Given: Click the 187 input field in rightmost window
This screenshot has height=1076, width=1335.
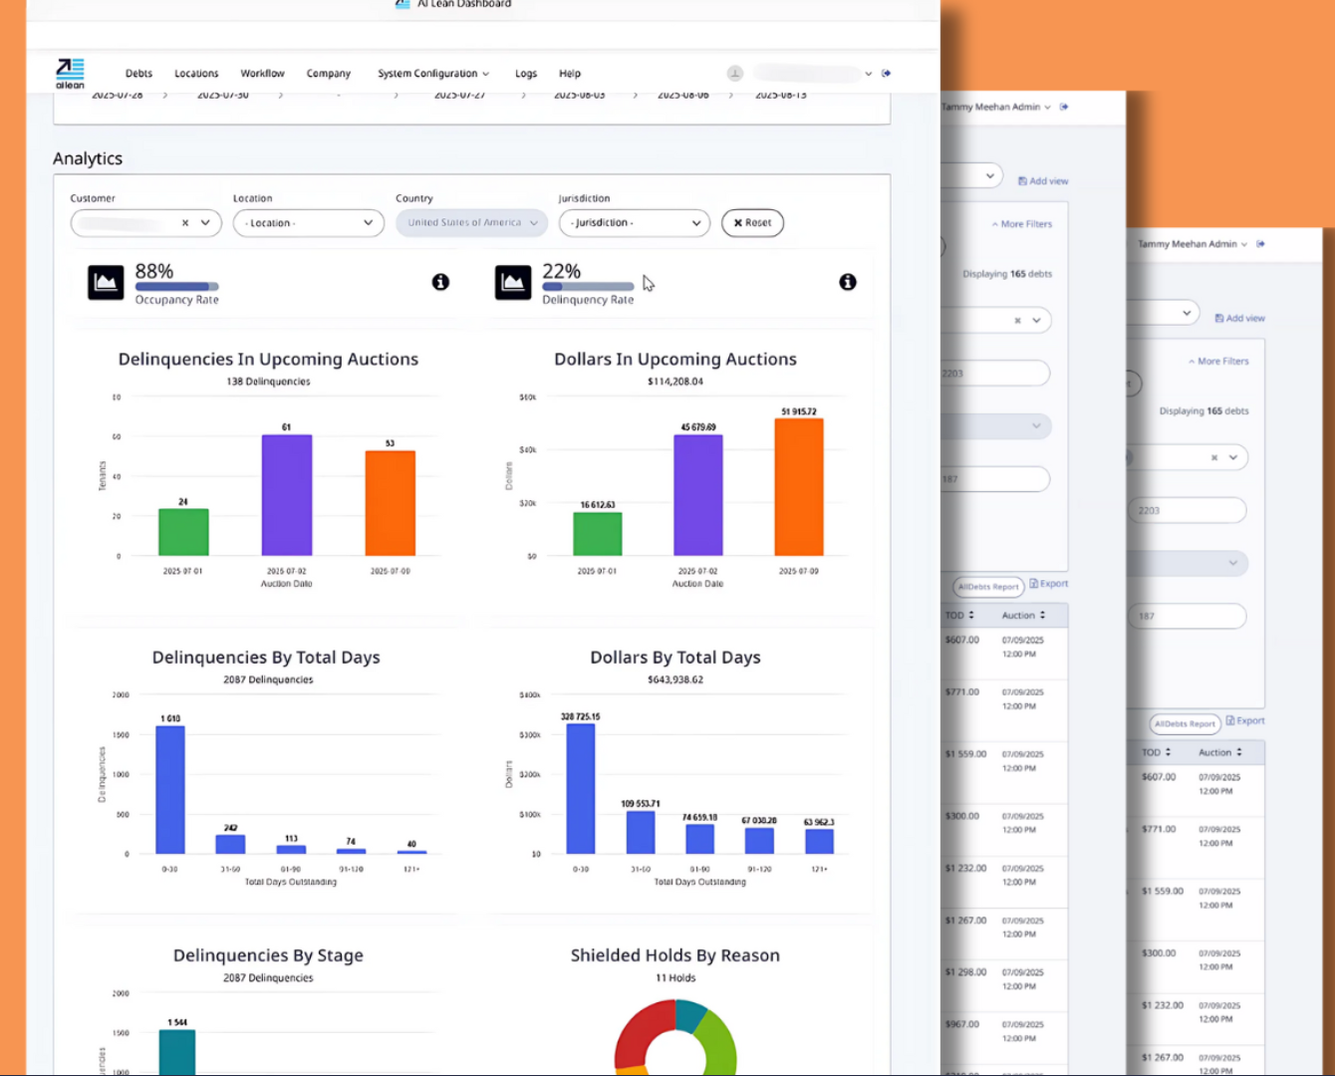Looking at the screenshot, I should click(x=1187, y=617).
